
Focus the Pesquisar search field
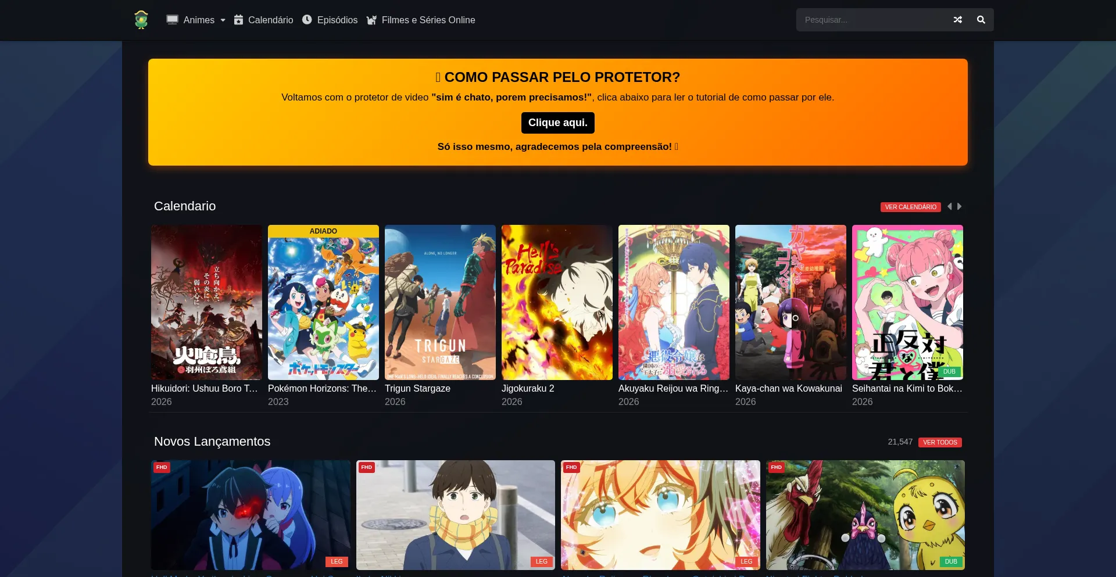point(871,20)
